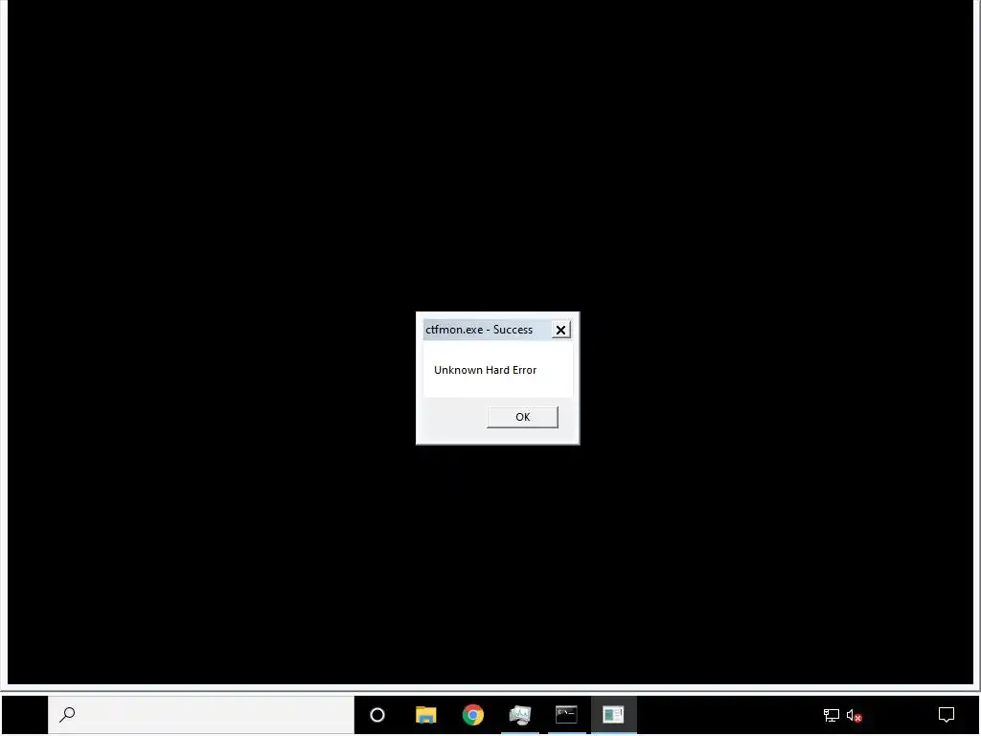Open File Explorer from the taskbar

pos(425,715)
